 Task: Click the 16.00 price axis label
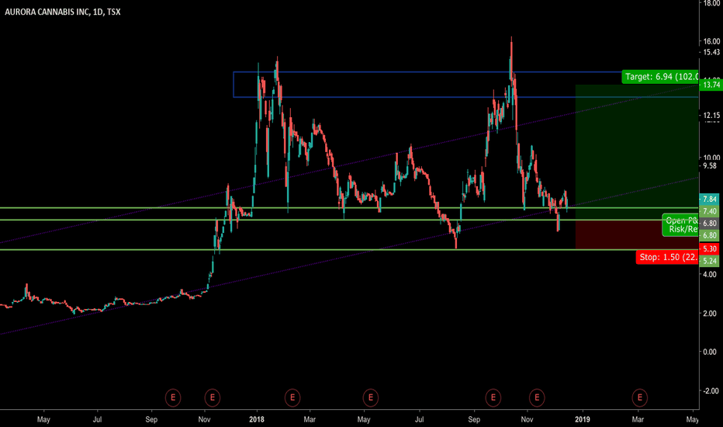(x=711, y=41)
